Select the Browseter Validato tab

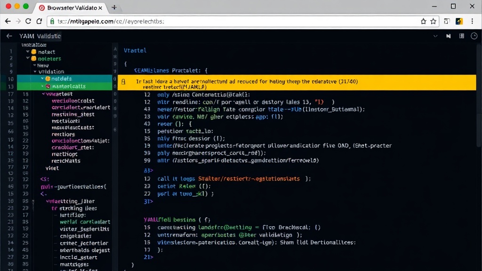71,8
